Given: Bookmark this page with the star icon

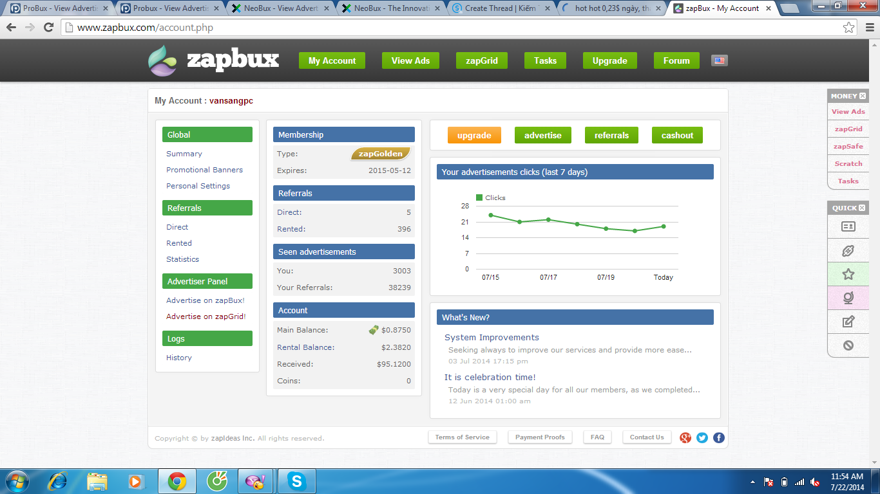Looking at the screenshot, I should (x=849, y=28).
